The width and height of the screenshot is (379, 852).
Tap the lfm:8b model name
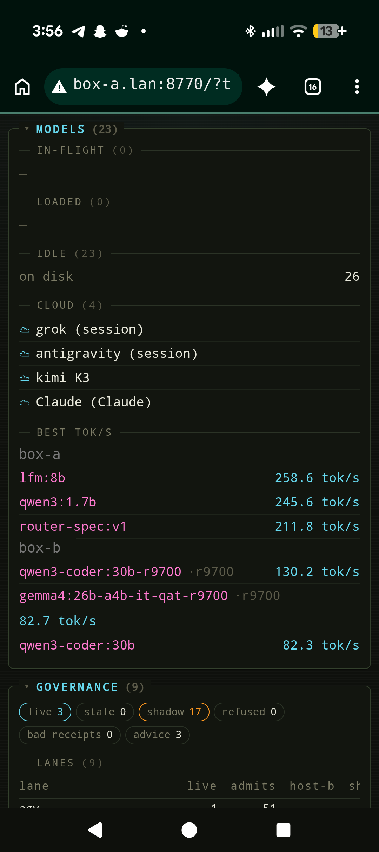[42, 478]
